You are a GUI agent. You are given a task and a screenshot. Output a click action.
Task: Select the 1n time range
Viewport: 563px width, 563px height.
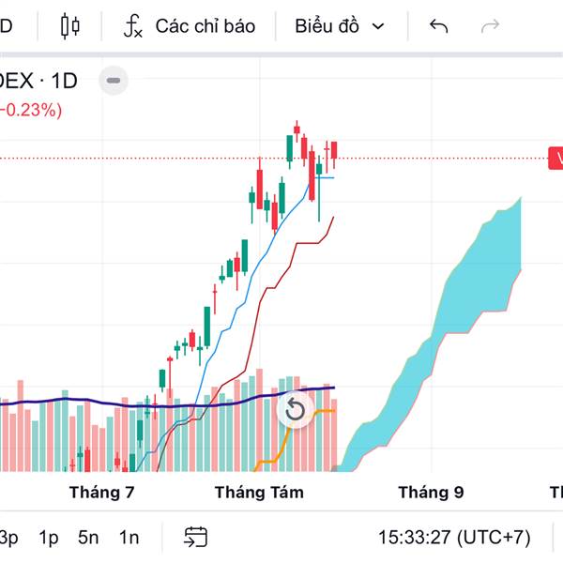pyautogui.click(x=129, y=538)
